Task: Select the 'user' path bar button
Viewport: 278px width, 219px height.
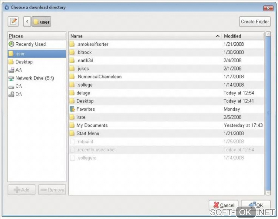Action: pyautogui.click(x=41, y=21)
